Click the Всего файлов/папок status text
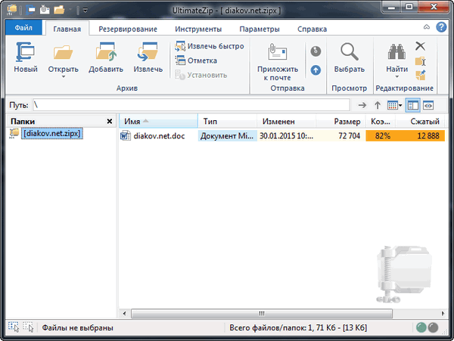Image resolution: width=454 pixels, height=341 pixels. tap(298, 327)
